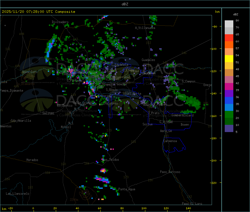Click the light gray 70-80 dBZ legend swatch
The width and height of the screenshot is (250, 212).
pos(229,24)
